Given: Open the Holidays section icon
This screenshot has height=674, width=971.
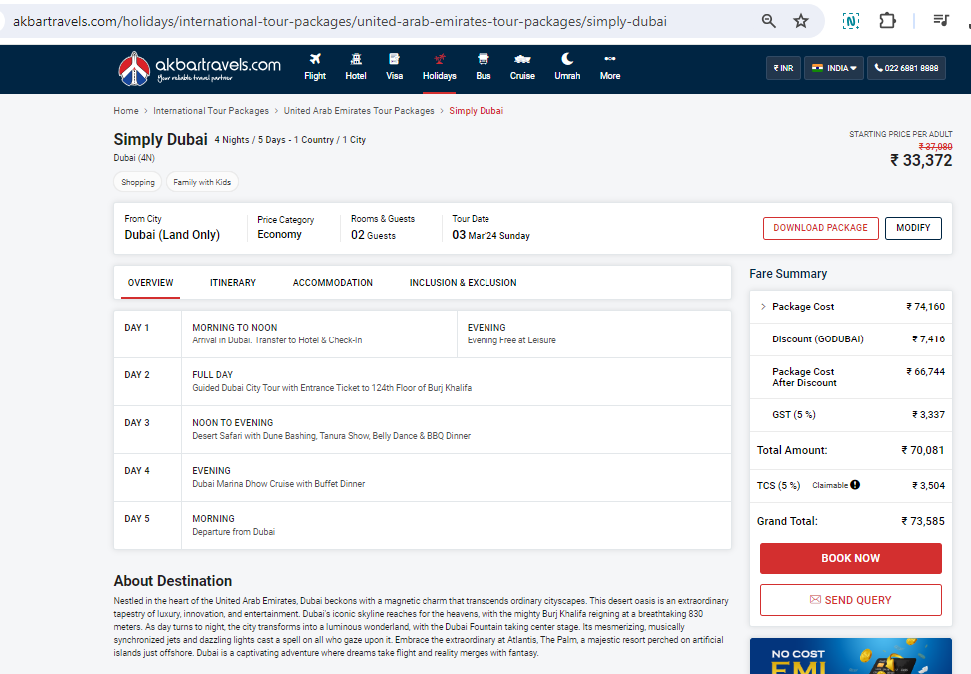Looking at the screenshot, I should tap(440, 60).
